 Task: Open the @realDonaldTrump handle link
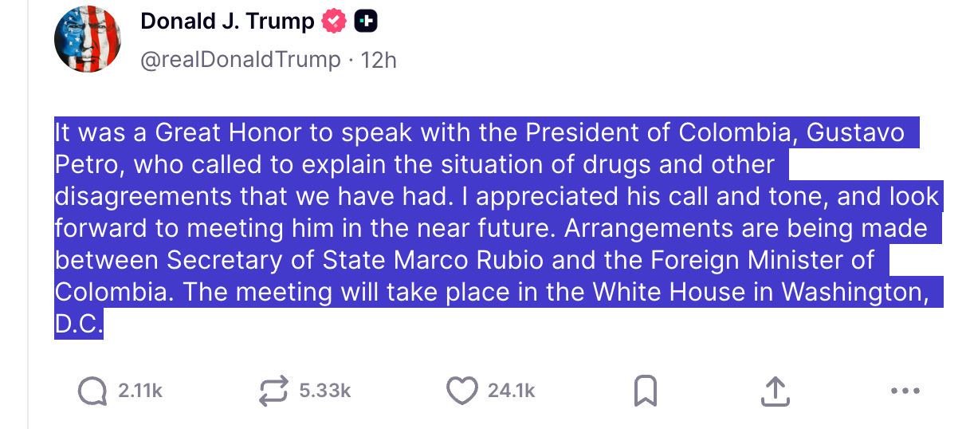click(240, 60)
